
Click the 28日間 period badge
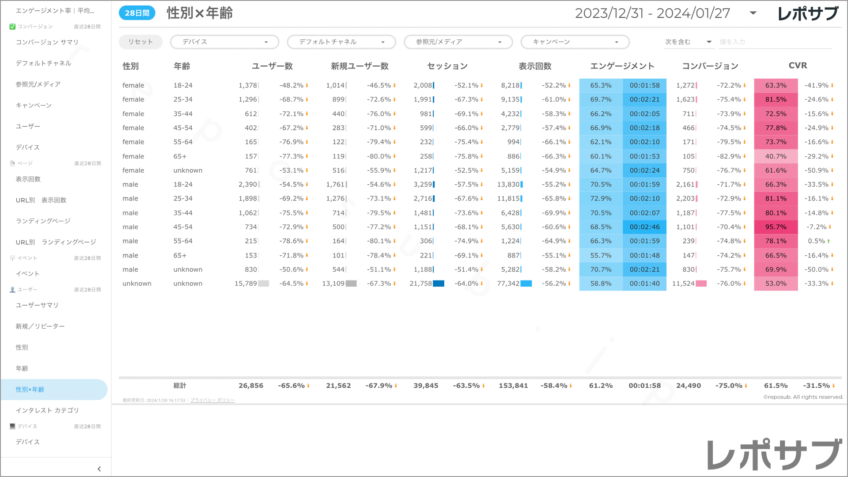click(x=137, y=13)
